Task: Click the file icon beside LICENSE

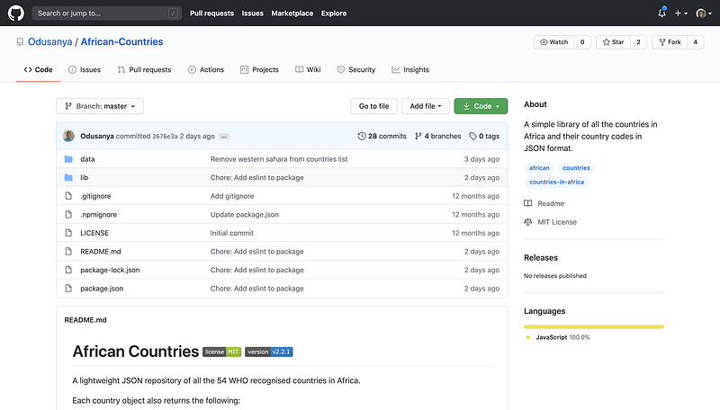Action: [x=68, y=233]
